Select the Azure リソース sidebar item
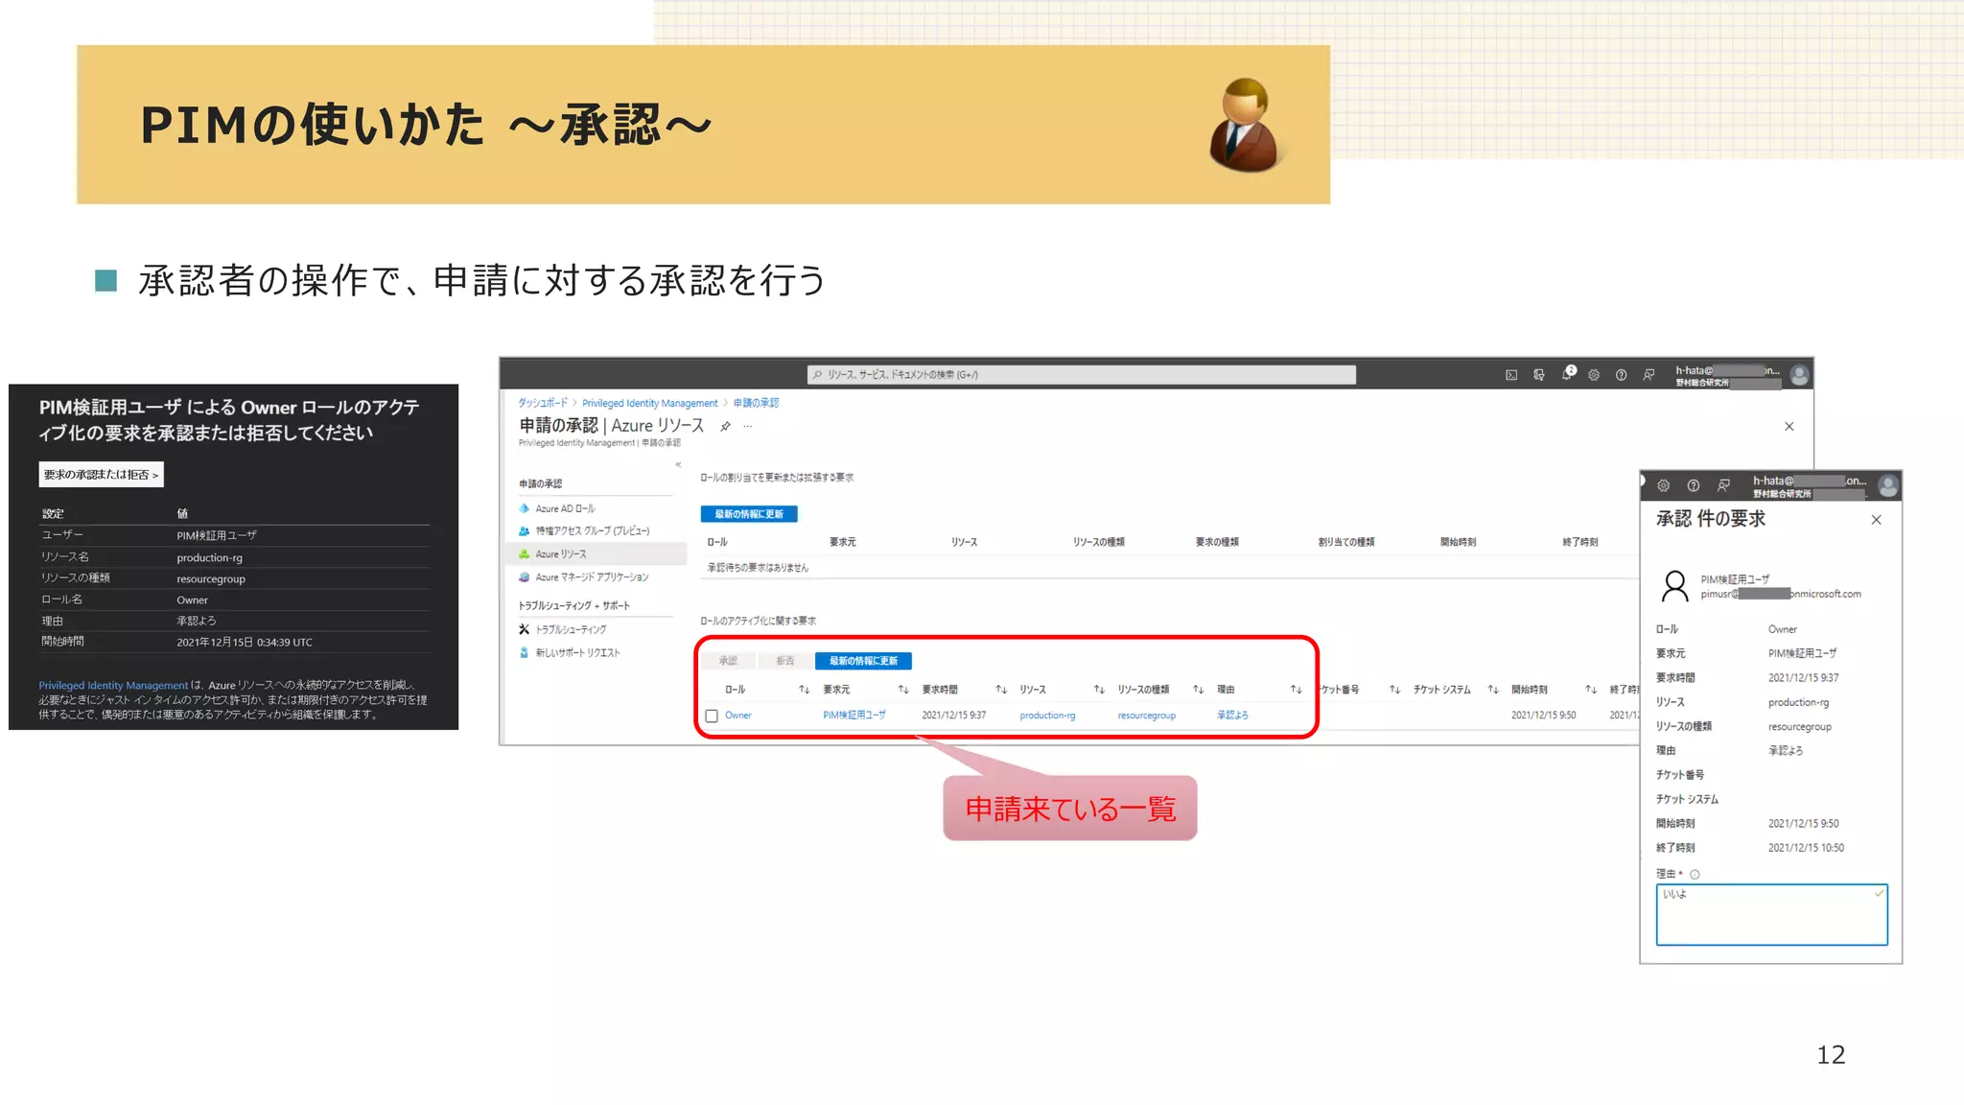Screen dimensions: 1964x1105 [595, 553]
